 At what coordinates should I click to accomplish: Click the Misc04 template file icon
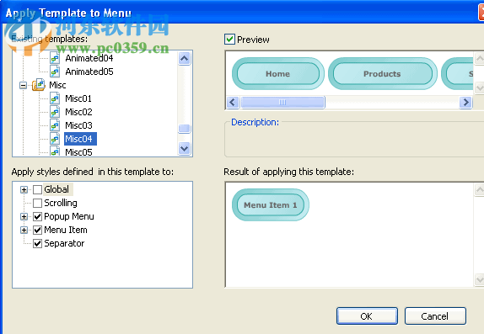tap(55, 139)
